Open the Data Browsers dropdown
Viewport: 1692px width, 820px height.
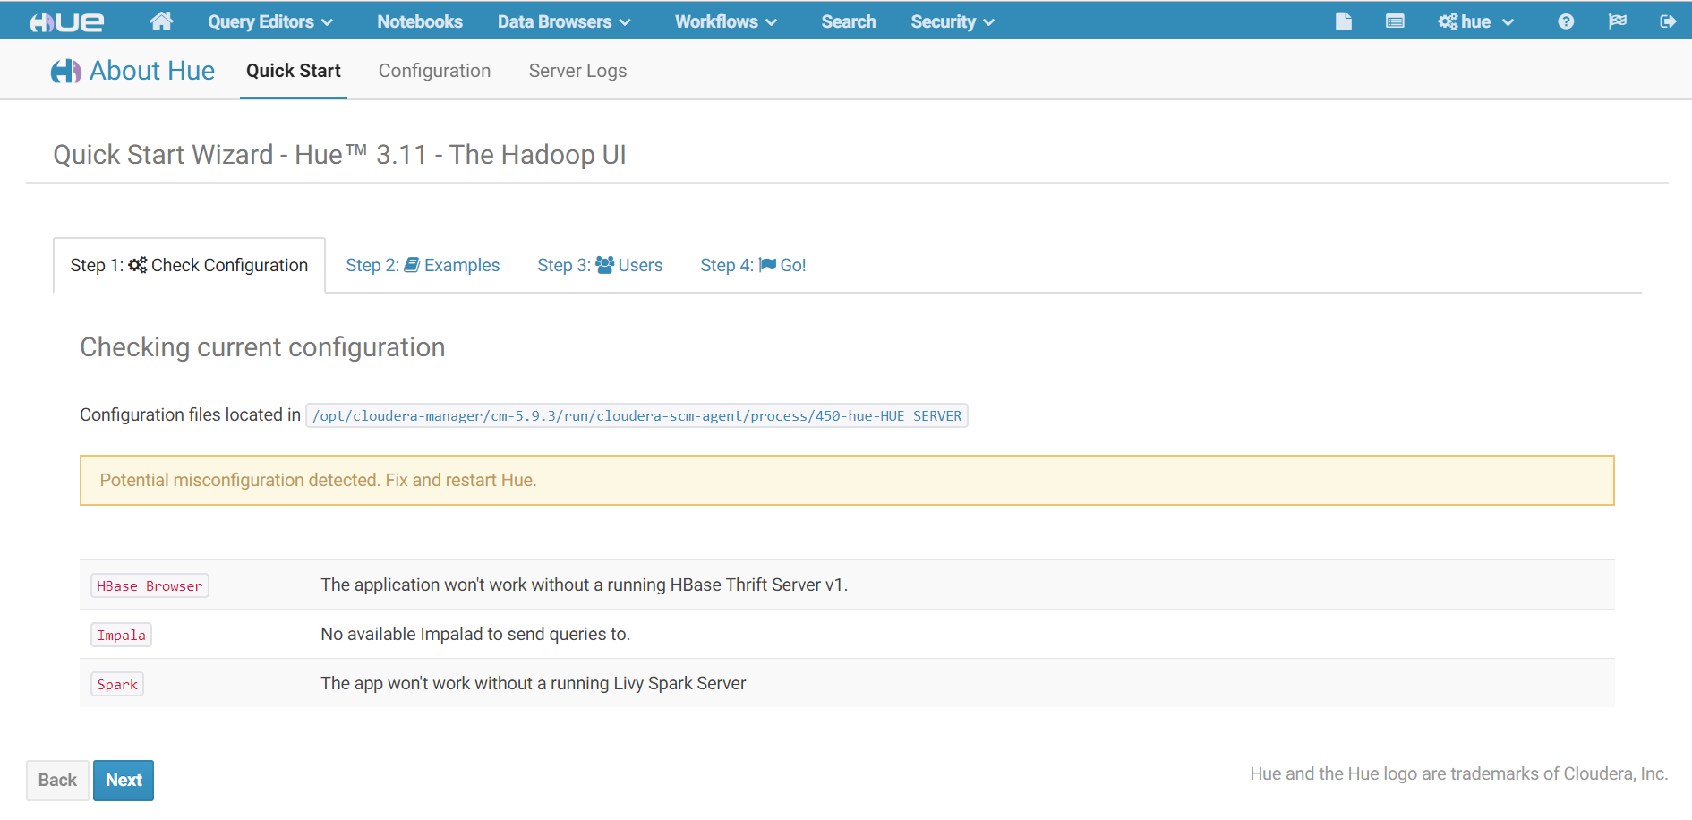pos(564,21)
